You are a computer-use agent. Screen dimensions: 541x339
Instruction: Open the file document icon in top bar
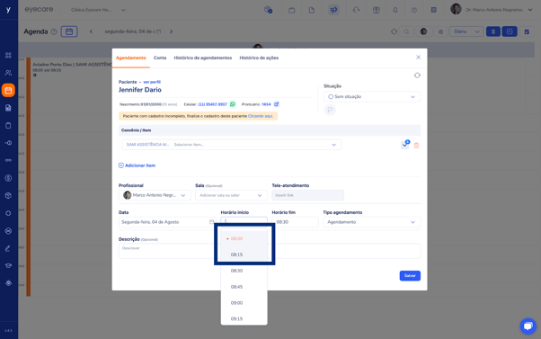[x=312, y=10]
